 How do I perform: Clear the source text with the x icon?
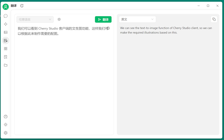[x=109, y=28]
